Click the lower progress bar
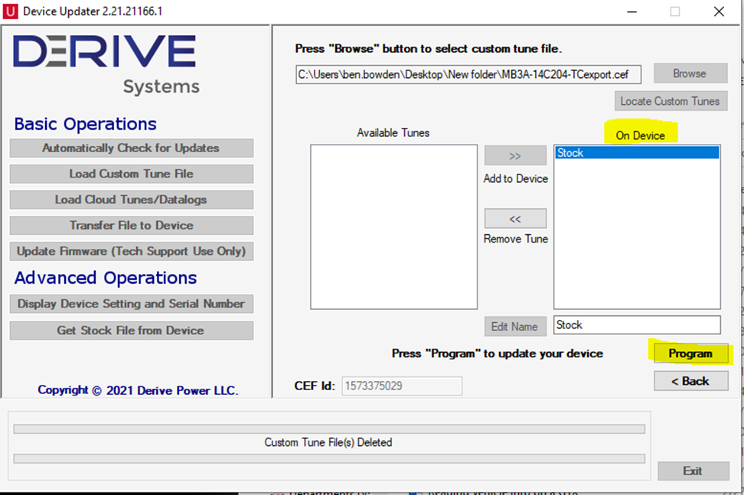The image size is (744, 495). click(x=329, y=458)
